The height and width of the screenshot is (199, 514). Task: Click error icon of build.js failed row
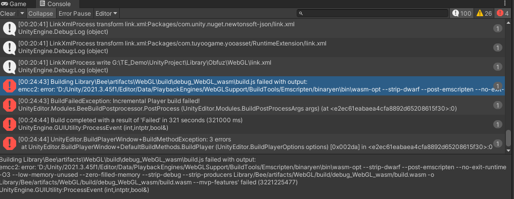coord(9,85)
